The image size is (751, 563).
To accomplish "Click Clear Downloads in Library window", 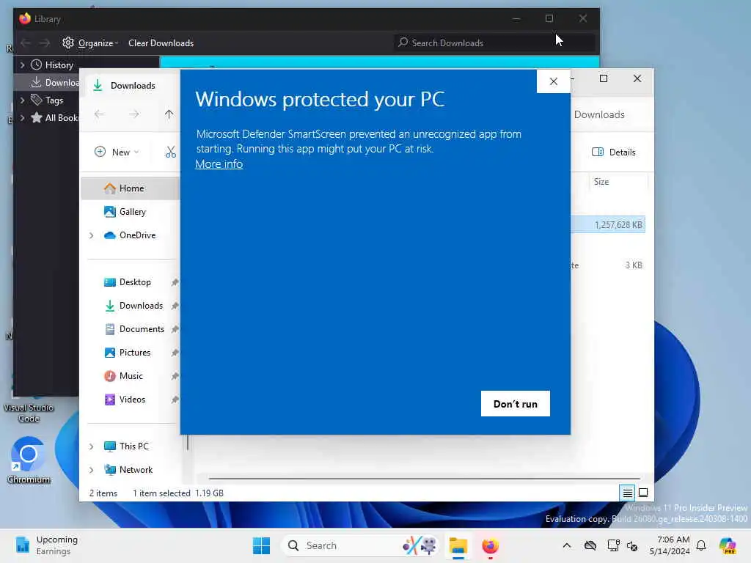I will coord(161,43).
